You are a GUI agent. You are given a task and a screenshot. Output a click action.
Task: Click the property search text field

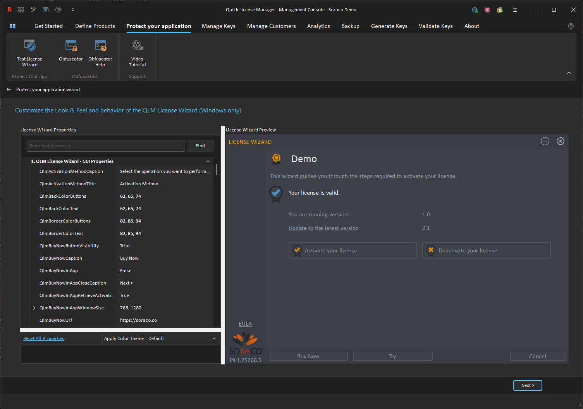coord(105,146)
